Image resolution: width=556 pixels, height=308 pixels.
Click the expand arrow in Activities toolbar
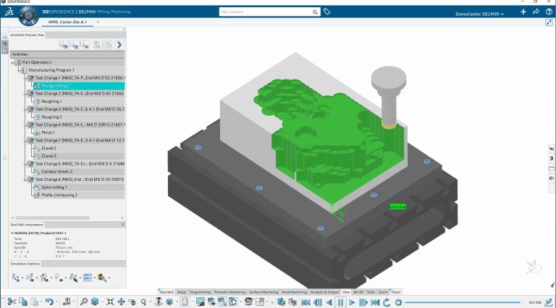pos(119,45)
